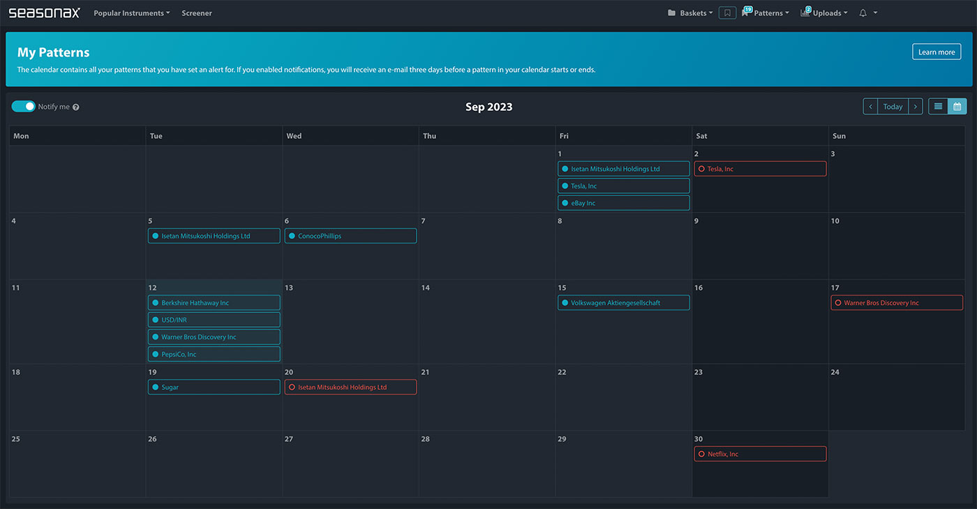The image size is (977, 509).
Task: Click the Uploads chart icon with badge 2
Action: (x=805, y=12)
